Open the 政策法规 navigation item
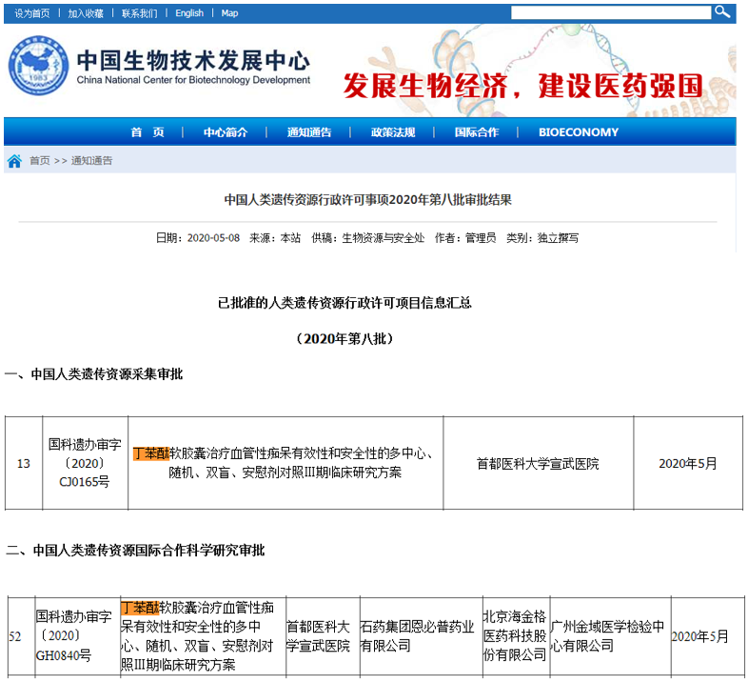 [x=393, y=132]
